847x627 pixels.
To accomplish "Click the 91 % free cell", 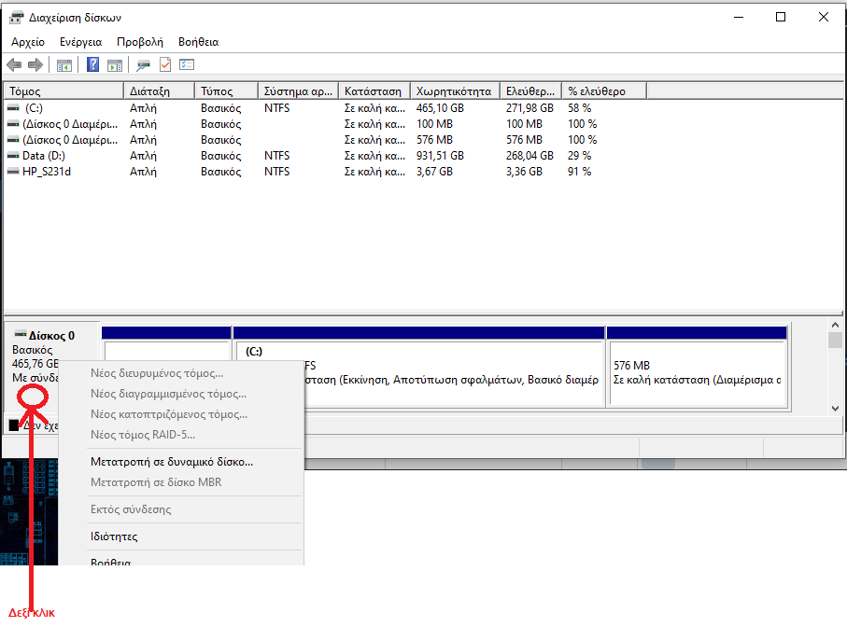I will (580, 172).
